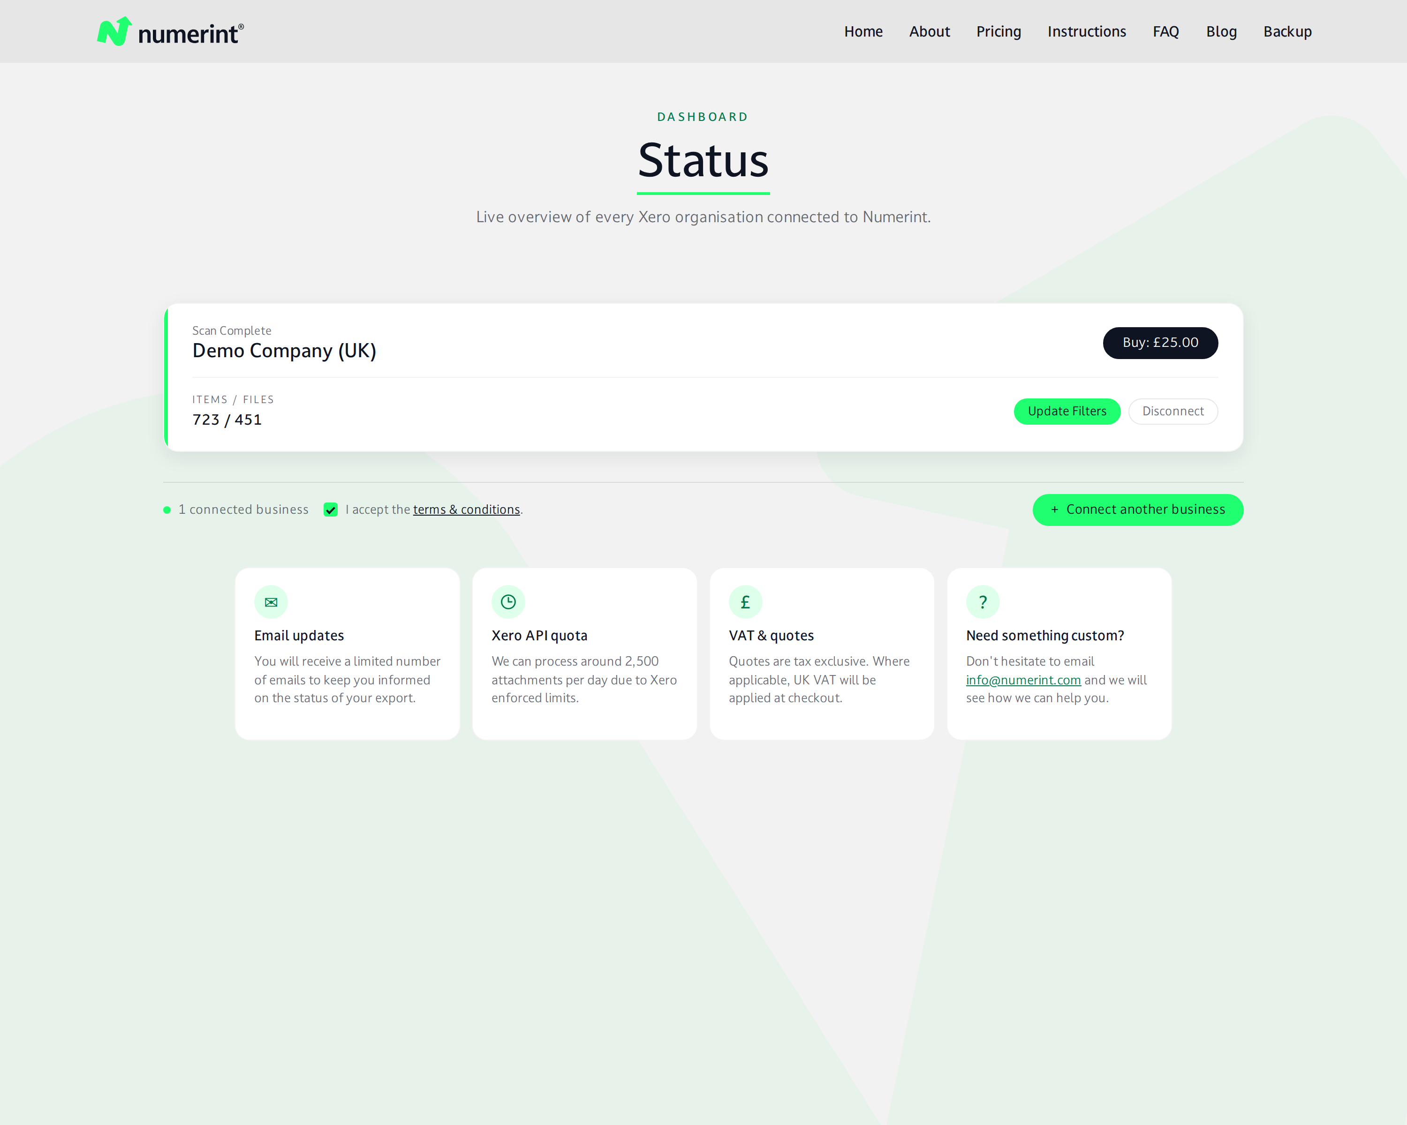This screenshot has width=1407, height=1125.
Task: Click the Email updates card heading
Action: click(x=299, y=635)
